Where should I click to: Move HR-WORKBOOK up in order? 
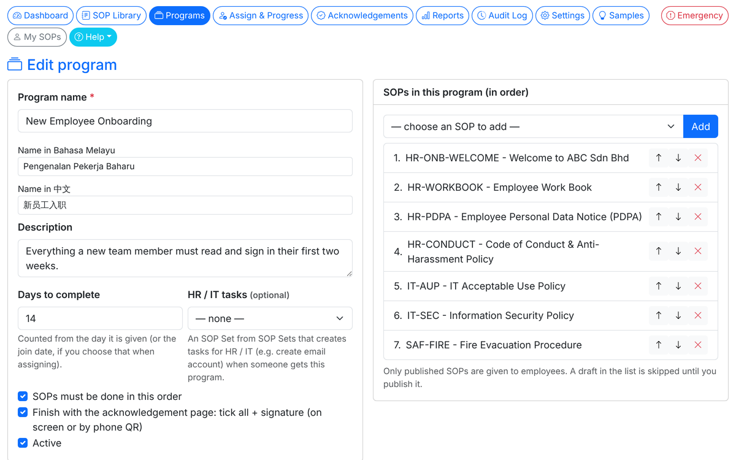tap(659, 188)
